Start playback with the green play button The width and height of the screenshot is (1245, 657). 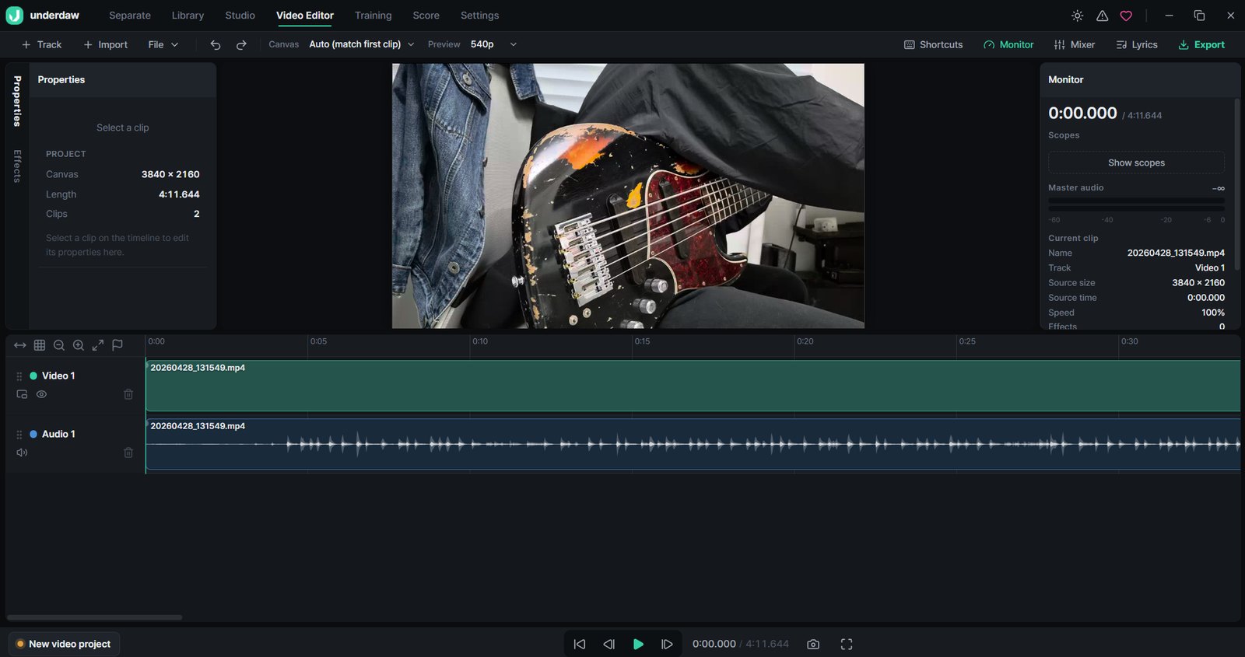pos(638,644)
